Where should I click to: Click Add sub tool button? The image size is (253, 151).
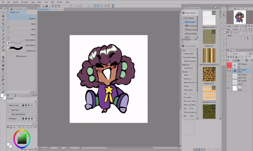point(22,56)
